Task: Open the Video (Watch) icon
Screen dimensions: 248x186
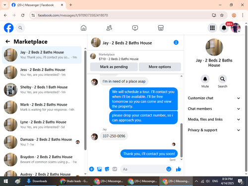Action: tap(135, 28)
